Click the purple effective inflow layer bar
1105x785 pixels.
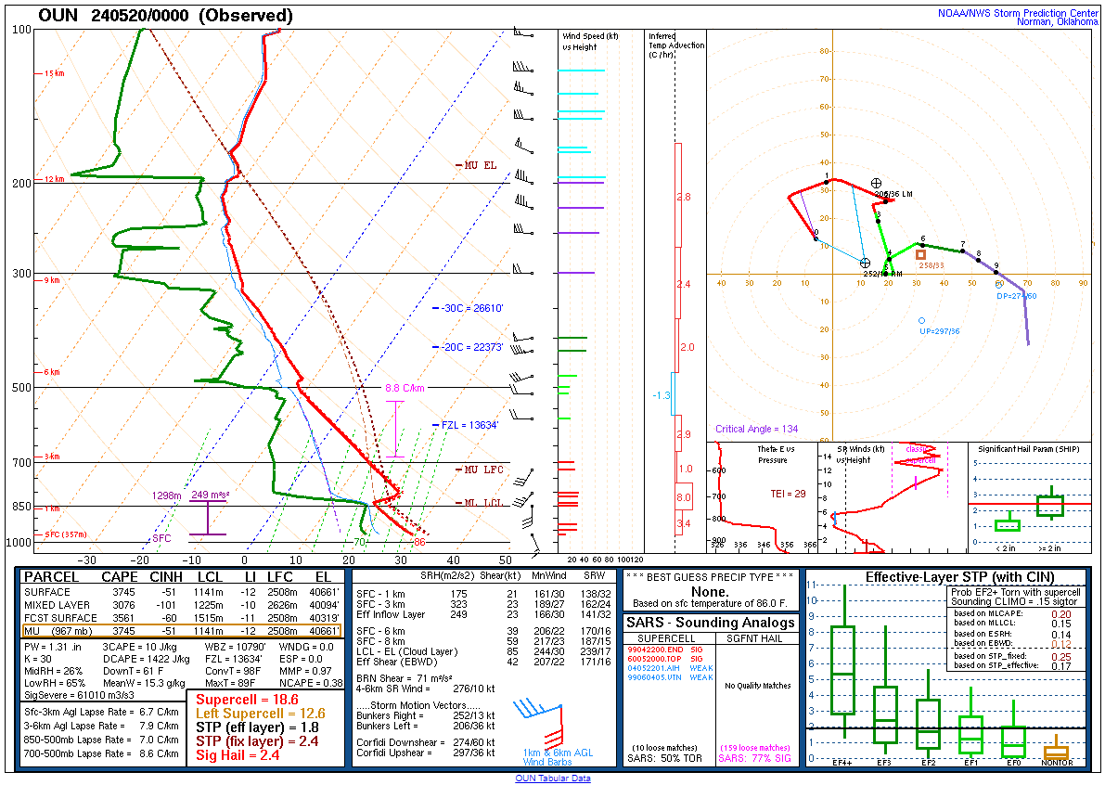(x=207, y=518)
